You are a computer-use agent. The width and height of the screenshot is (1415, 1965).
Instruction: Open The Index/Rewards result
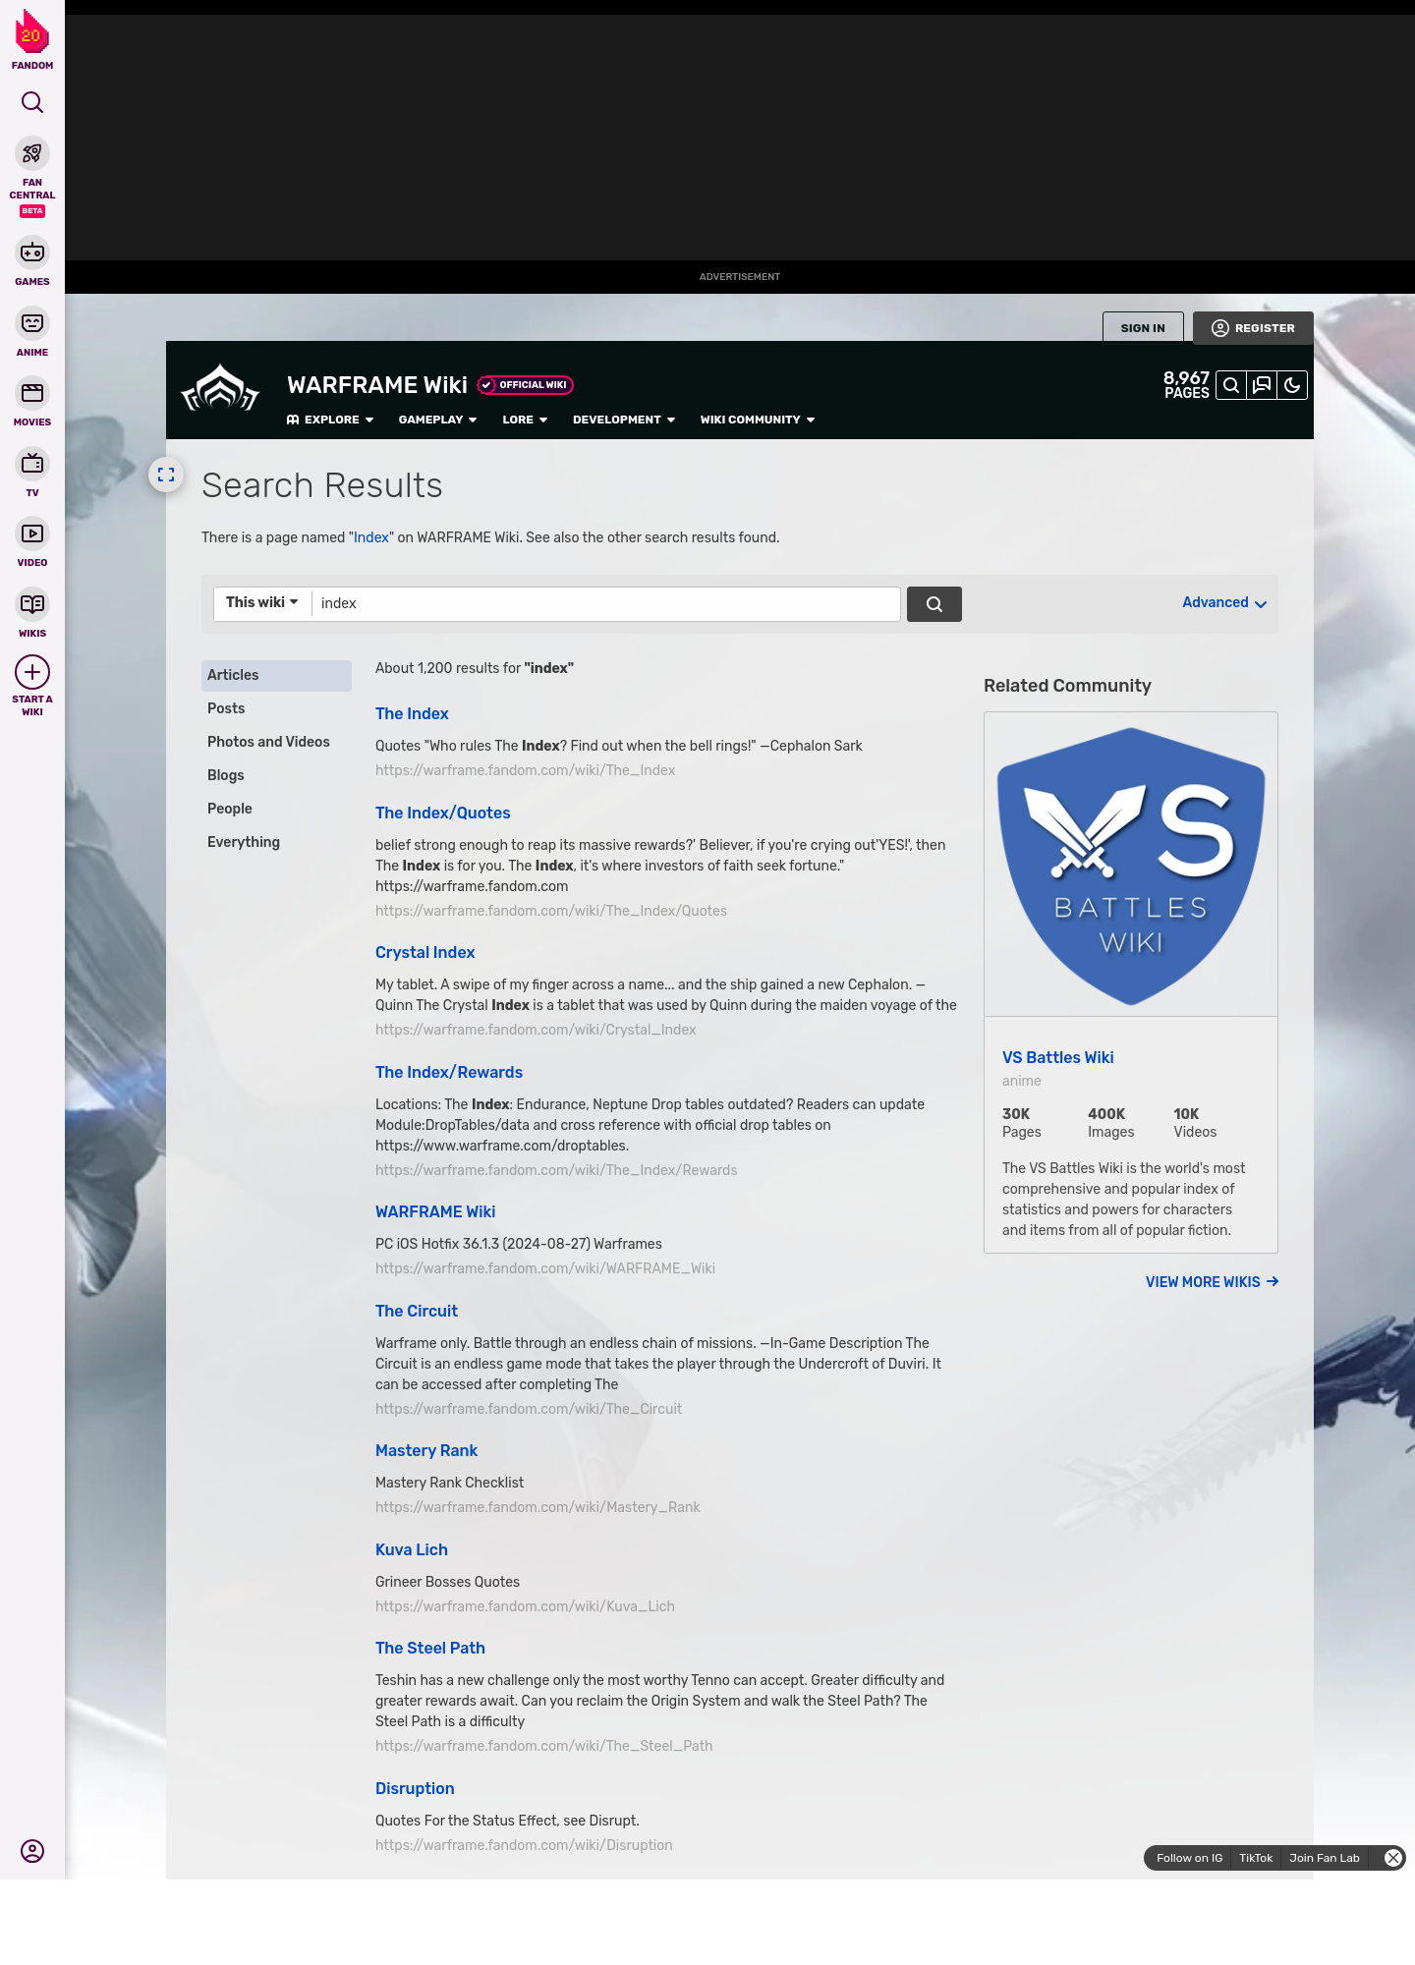[x=449, y=1072]
